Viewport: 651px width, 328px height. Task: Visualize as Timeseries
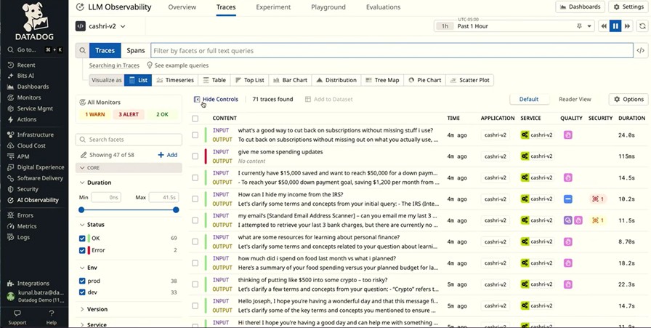175,80
